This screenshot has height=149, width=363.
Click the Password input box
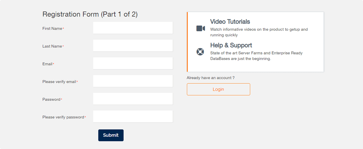coord(133,99)
